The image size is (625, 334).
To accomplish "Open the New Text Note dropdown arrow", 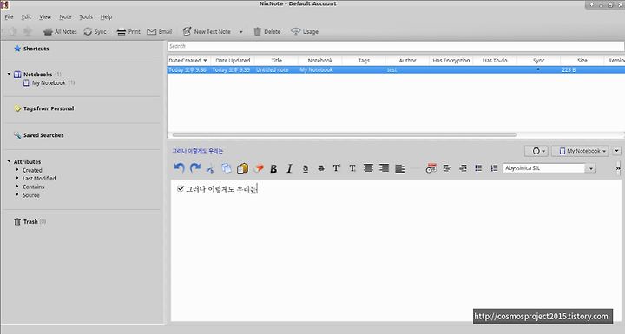I will [240, 32].
